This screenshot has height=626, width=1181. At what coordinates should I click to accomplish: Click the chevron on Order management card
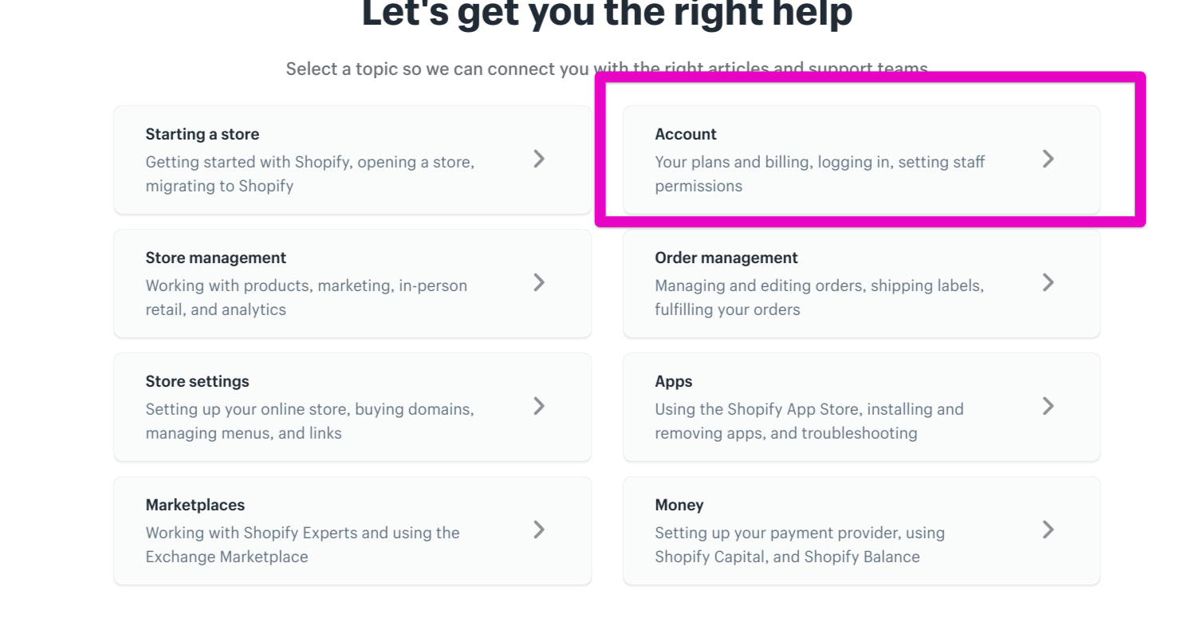(x=1048, y=282)
